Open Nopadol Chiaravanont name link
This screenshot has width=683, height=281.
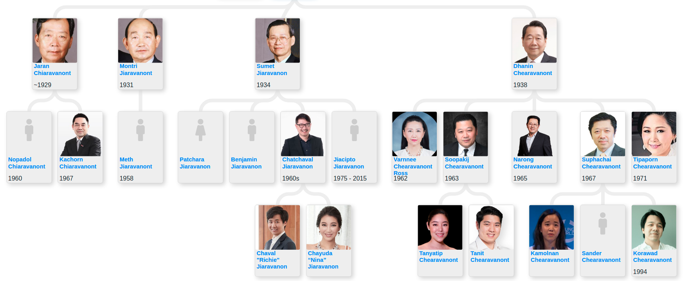[27, 163]
